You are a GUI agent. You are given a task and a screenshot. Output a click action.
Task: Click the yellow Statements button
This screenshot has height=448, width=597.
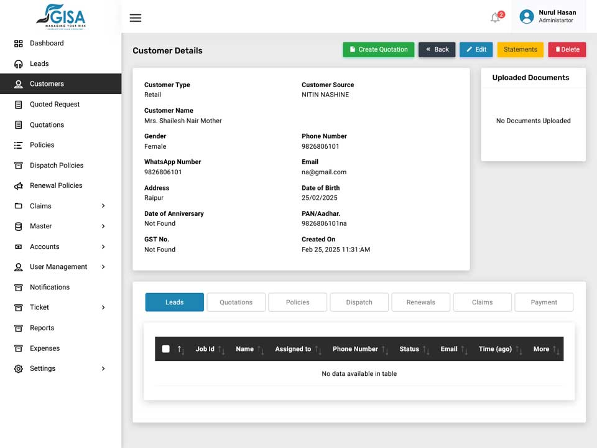pos(520,50)
